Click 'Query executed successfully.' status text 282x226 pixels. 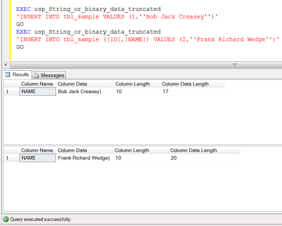click(41, 219)
